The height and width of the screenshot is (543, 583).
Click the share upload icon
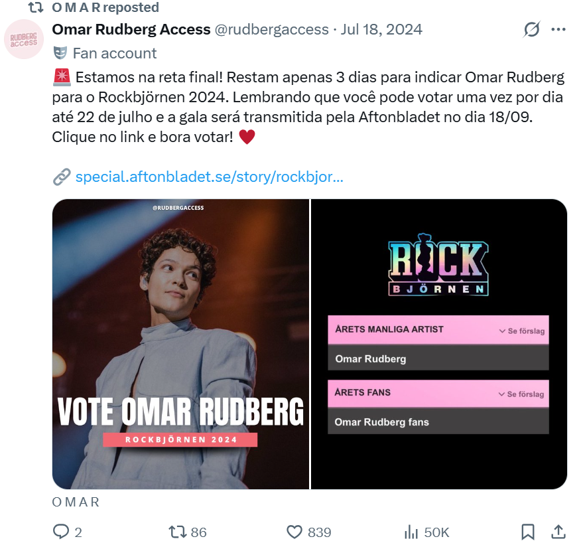pos(558,532)
